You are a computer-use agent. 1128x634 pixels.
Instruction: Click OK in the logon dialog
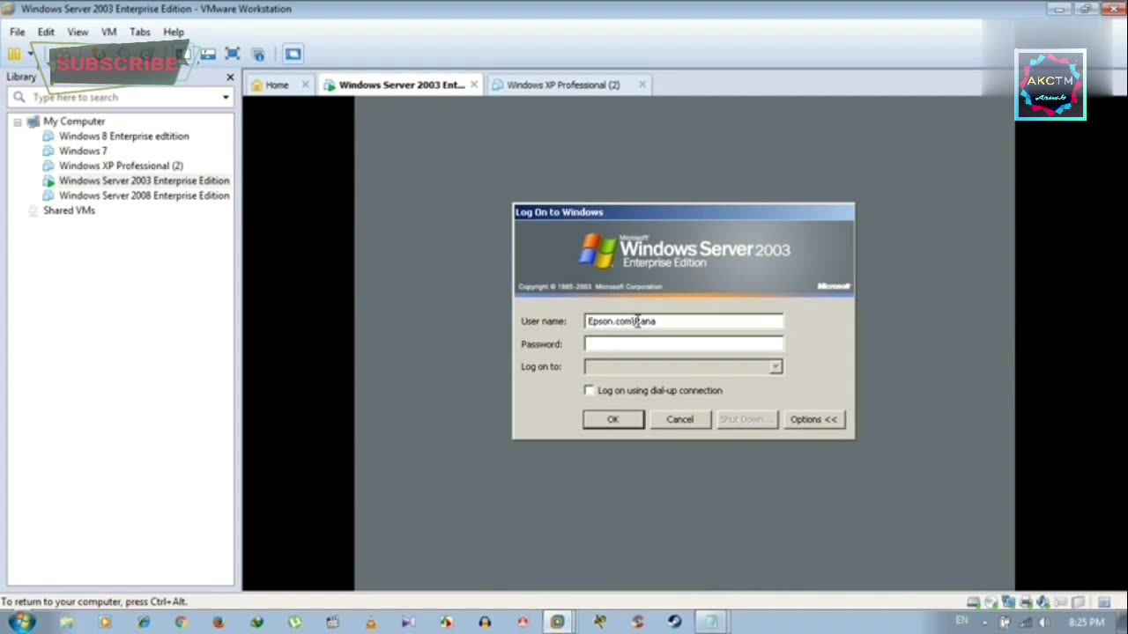pos(613,419)
